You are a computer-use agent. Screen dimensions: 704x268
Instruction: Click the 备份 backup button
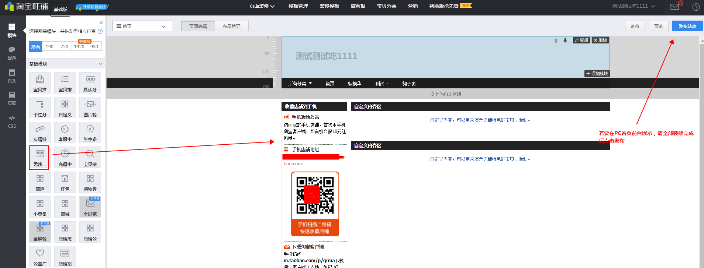click(635, 26)
